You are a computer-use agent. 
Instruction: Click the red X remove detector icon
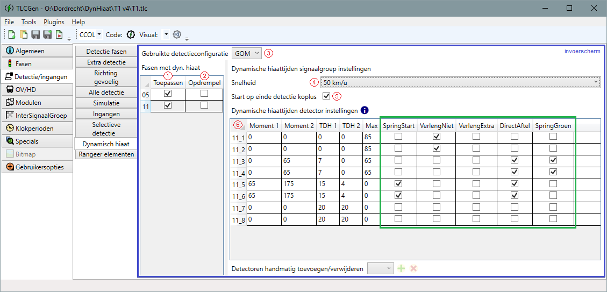pos(413,268)
